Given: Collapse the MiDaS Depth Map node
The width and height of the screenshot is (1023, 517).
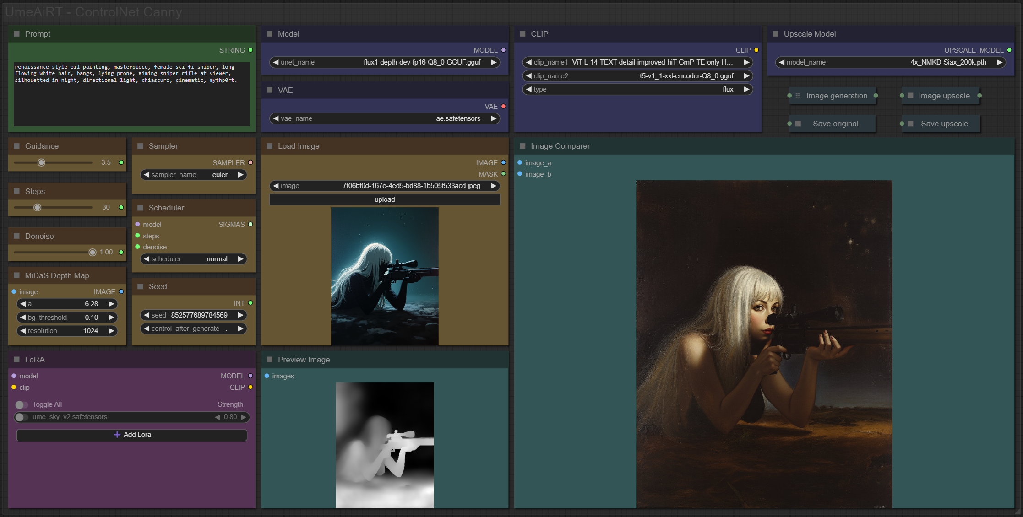Looking at the screenshot, I should coord(17,275).
